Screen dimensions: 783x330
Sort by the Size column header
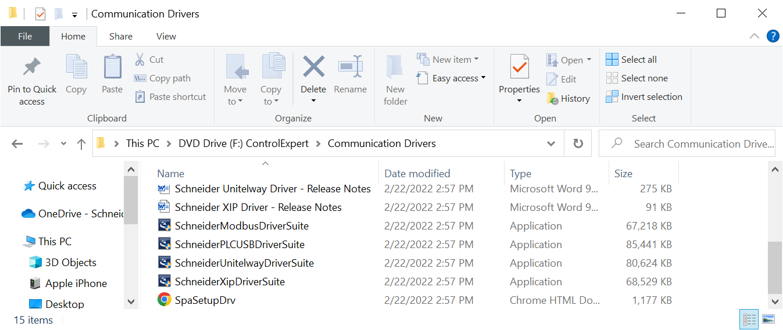pyautogui.click(x=623, y=173)
